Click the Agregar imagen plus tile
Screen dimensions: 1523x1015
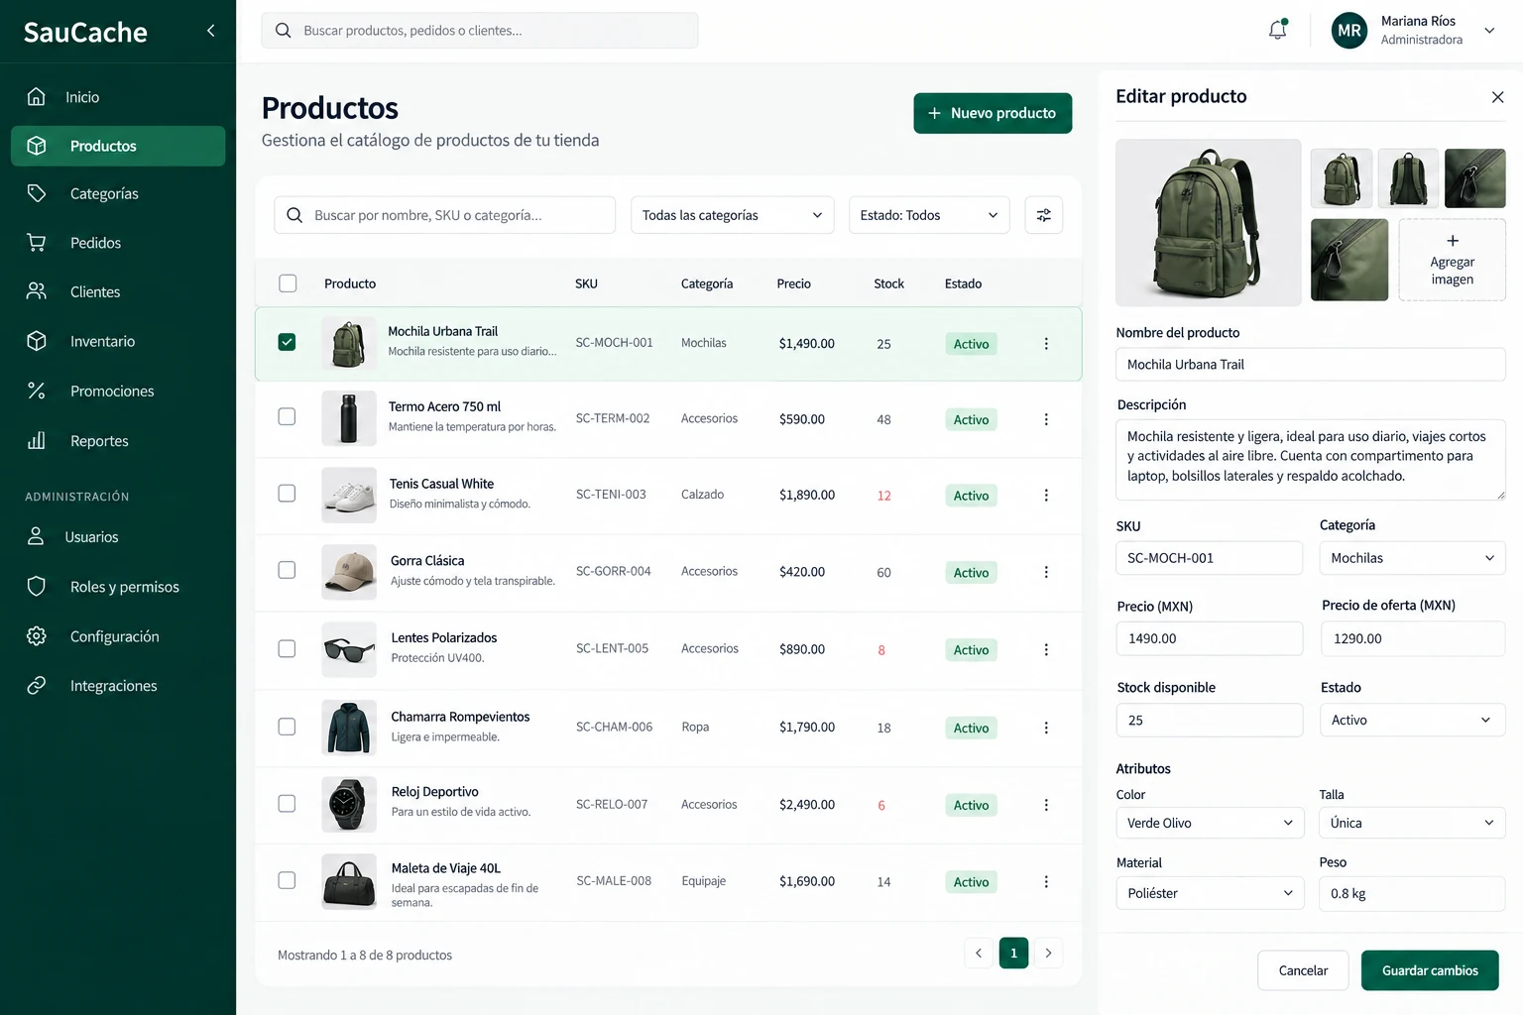[1453, 260]
